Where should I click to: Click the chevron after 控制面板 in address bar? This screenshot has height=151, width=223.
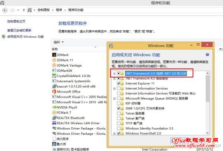pyautogui.click(x=53, y=10)
